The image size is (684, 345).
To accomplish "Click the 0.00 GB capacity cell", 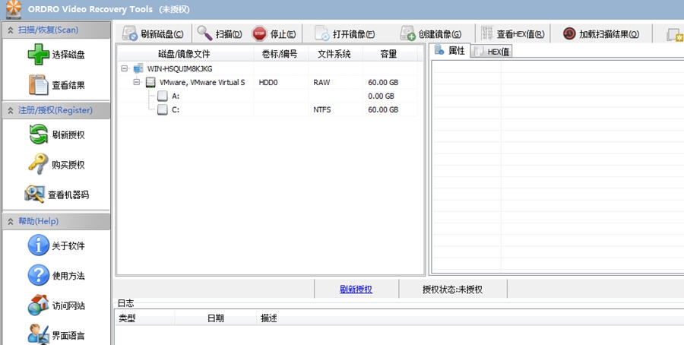I will 381,96.
